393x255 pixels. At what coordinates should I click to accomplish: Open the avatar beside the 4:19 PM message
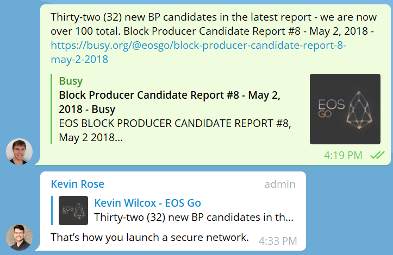(x=20, y=151)
